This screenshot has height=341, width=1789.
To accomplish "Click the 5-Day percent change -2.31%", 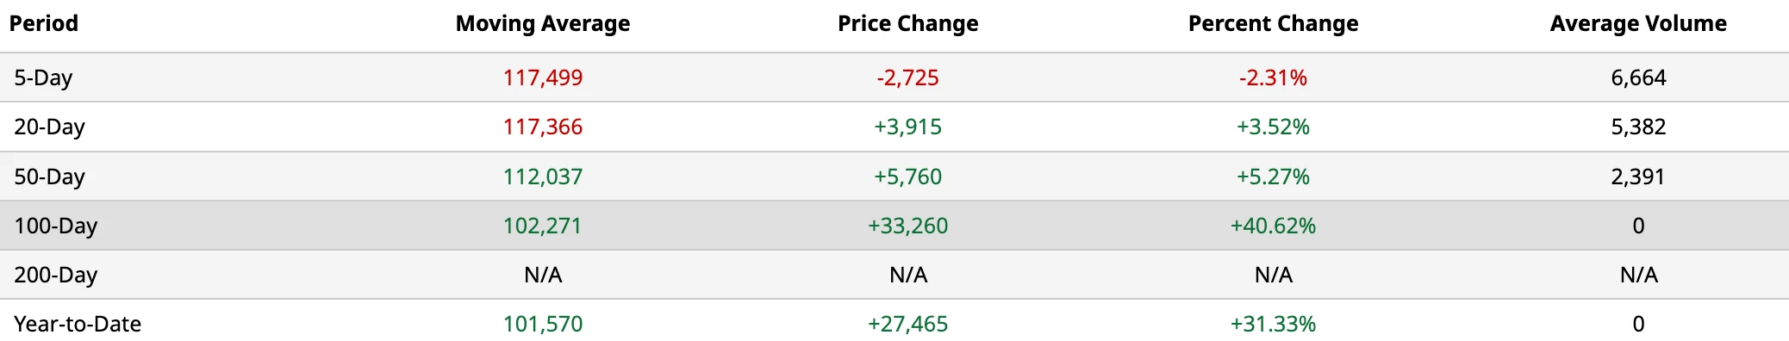I will click(1273, 77).
